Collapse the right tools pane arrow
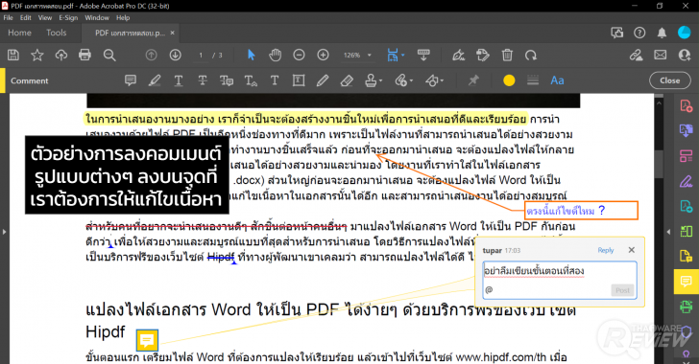 click(668, 232)
